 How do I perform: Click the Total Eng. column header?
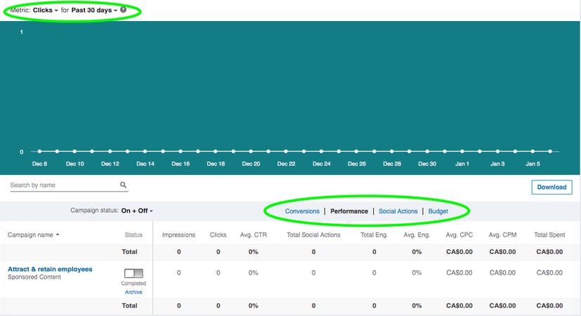pyautogui.click(x=374, y=235)
